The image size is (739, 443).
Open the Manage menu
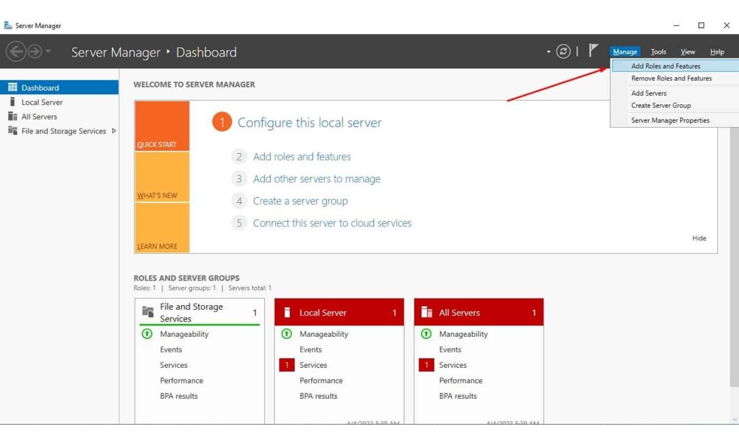[625, 52]
